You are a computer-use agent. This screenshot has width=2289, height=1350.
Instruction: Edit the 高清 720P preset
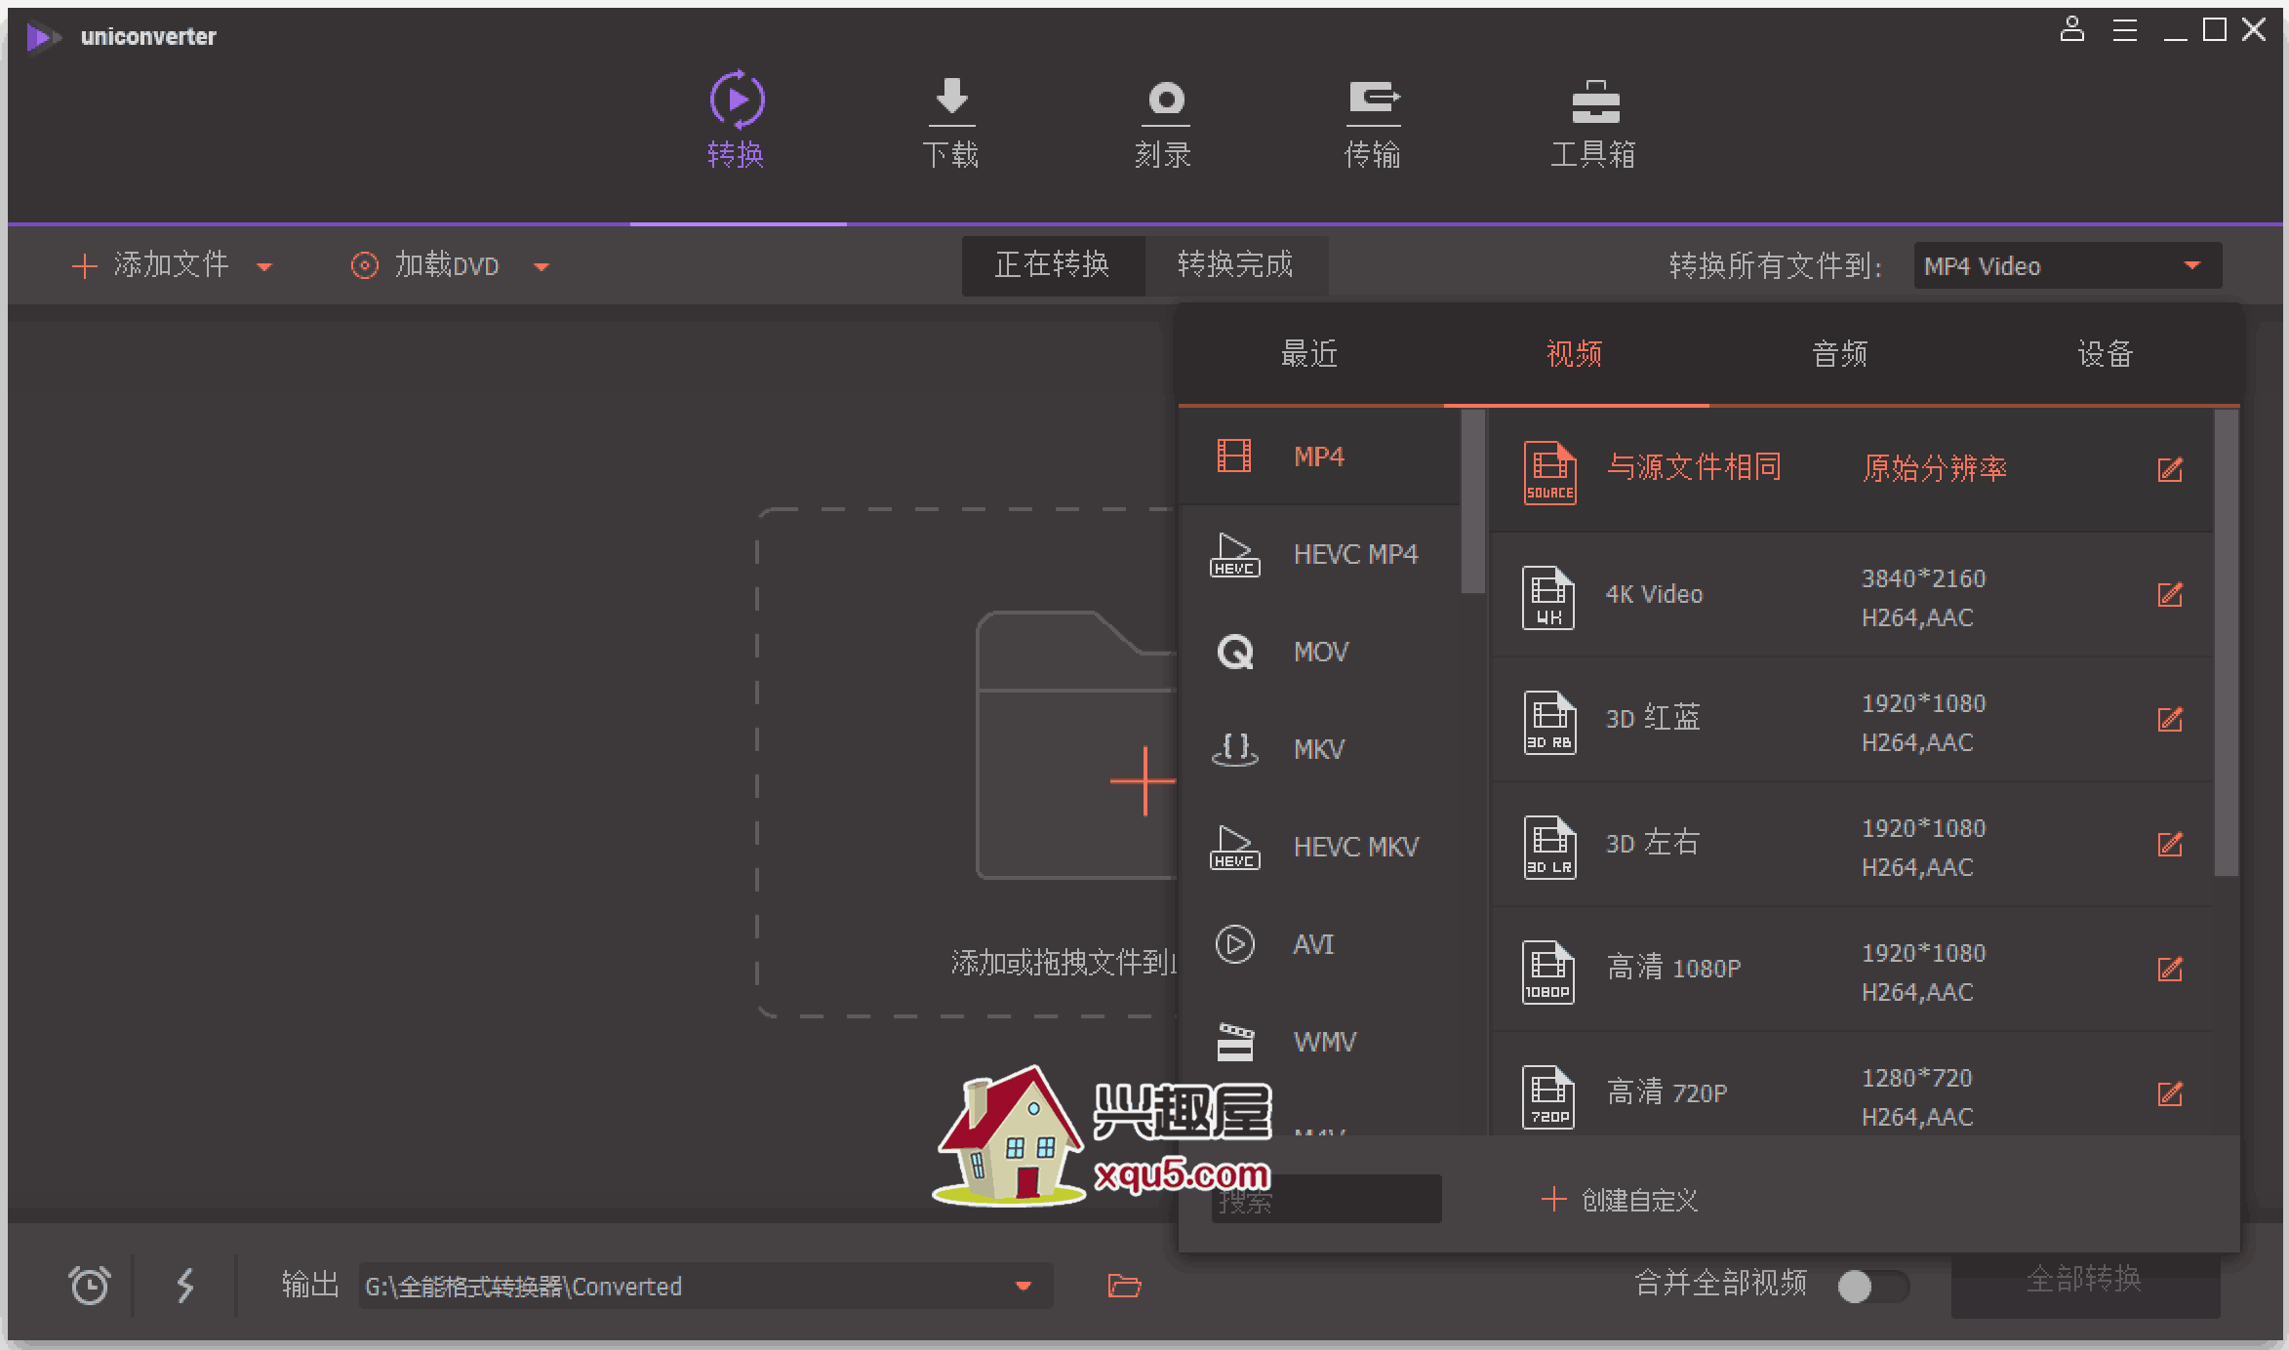coord(2170,1093)
